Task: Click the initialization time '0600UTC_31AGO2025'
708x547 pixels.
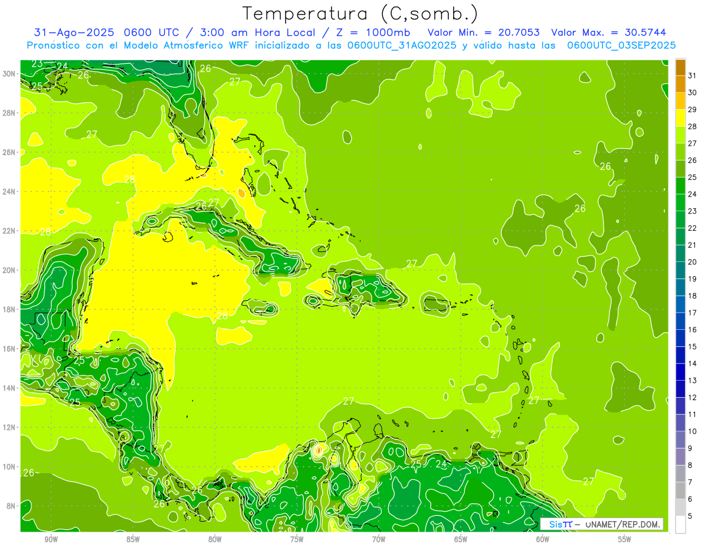Action: pos(402,45)
